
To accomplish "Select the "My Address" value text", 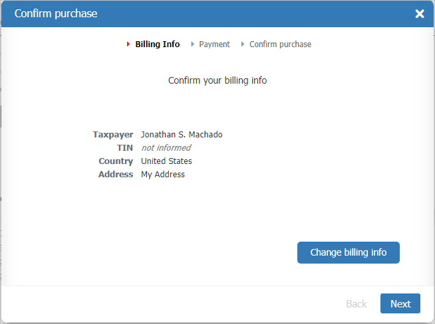I will 163,175.
